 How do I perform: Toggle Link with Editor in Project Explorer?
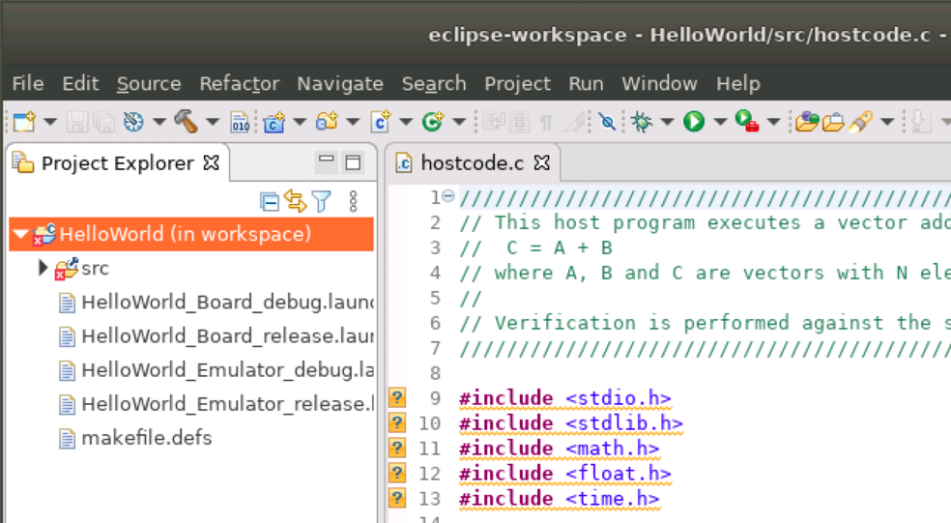(296, 201)
